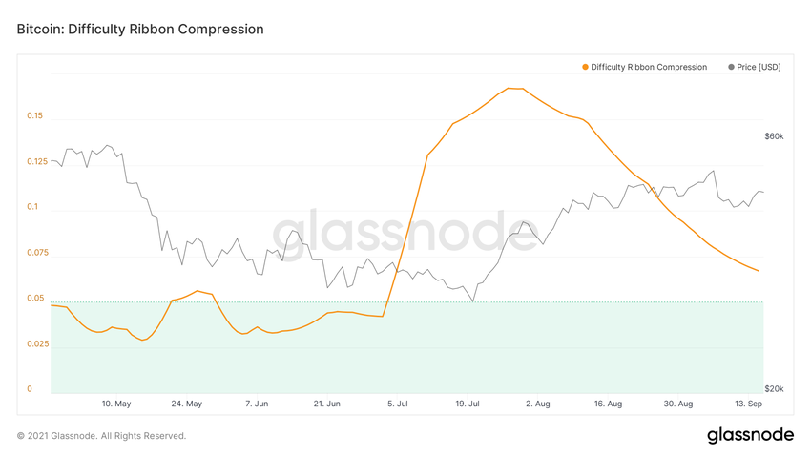Click the $60k price axis label
The image size is (811, 456).
(774, 136)
